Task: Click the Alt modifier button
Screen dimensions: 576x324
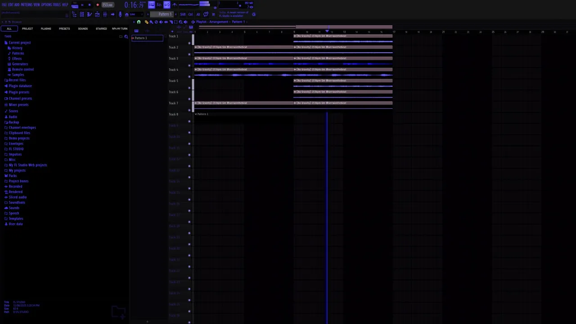Action: pos(198,14)
